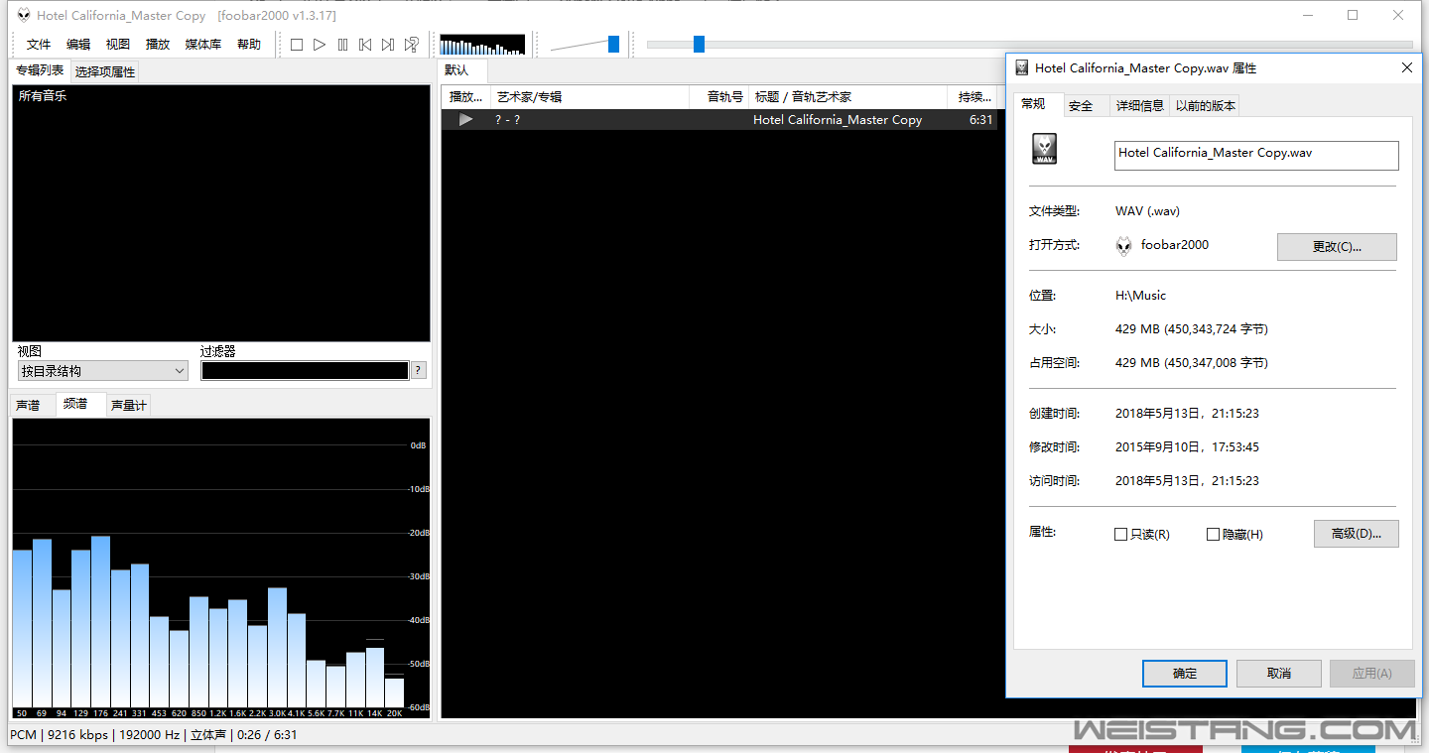Click the Play toolbar icon

point(320,45)
